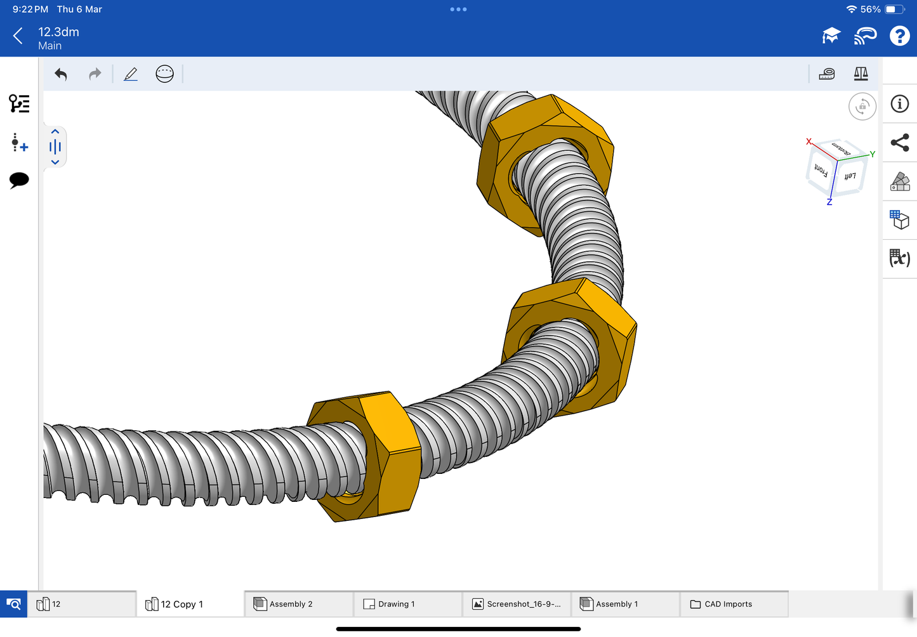917x637 pixels.
Task: Open the measure tool
Action: (827, 74)
